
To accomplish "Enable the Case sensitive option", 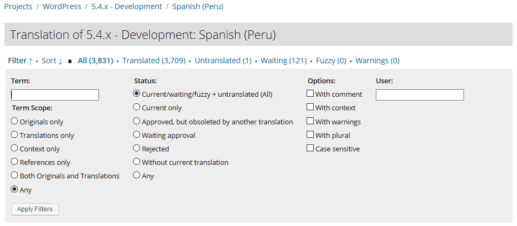I will (x=310, y=148).
